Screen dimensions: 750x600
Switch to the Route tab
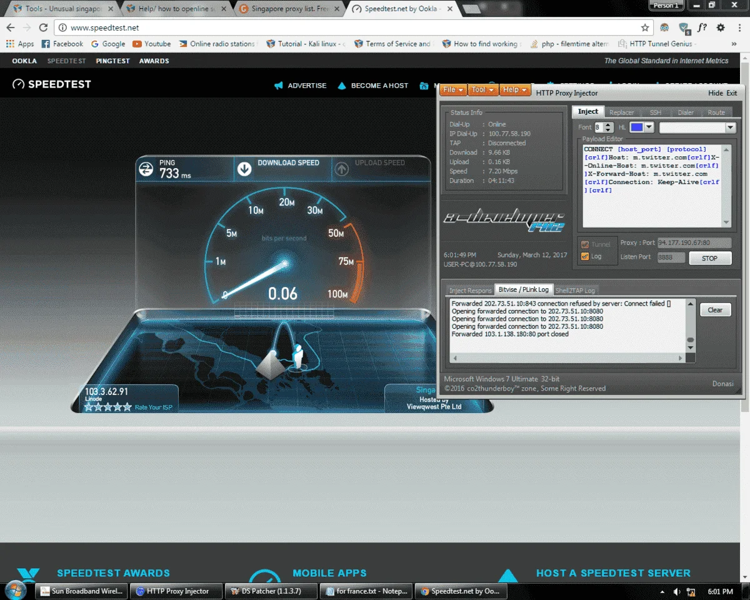(716, 112)
